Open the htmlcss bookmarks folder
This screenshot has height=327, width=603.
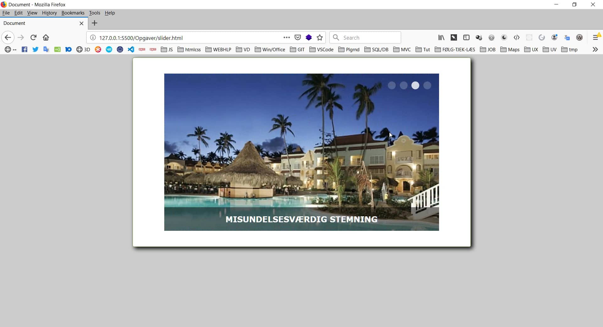pos(189,50)
